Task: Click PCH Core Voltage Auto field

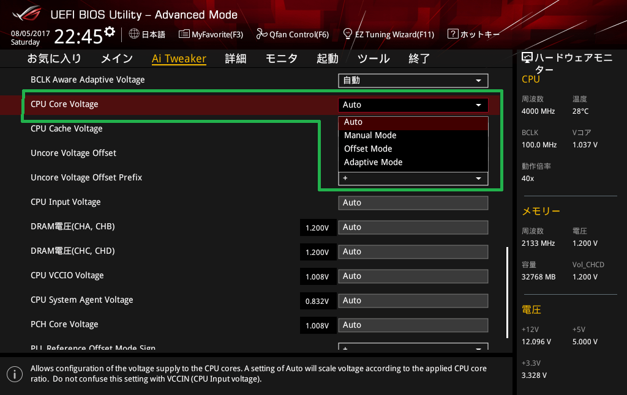Action: (413, 325)
